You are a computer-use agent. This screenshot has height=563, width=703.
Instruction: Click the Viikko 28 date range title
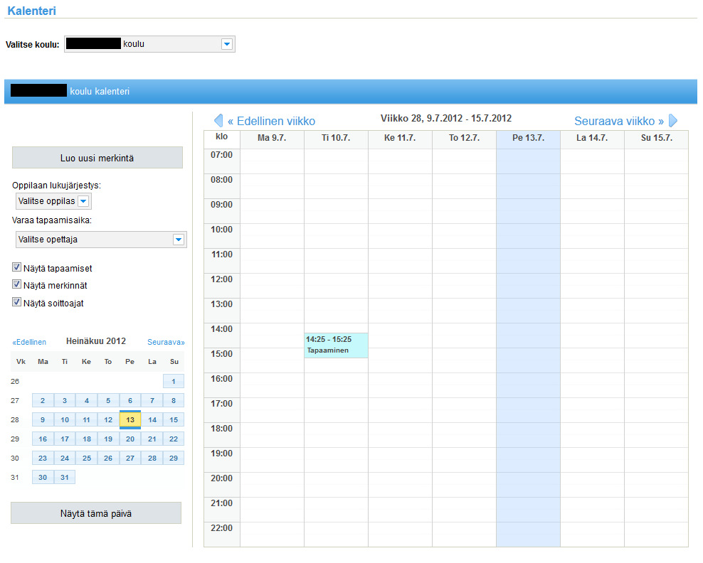[446, 118]
